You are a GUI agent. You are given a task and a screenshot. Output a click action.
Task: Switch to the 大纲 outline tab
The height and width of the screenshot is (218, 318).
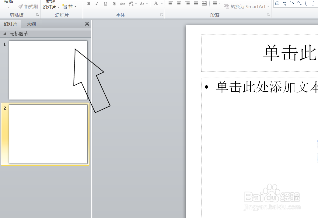pos(31,24)
